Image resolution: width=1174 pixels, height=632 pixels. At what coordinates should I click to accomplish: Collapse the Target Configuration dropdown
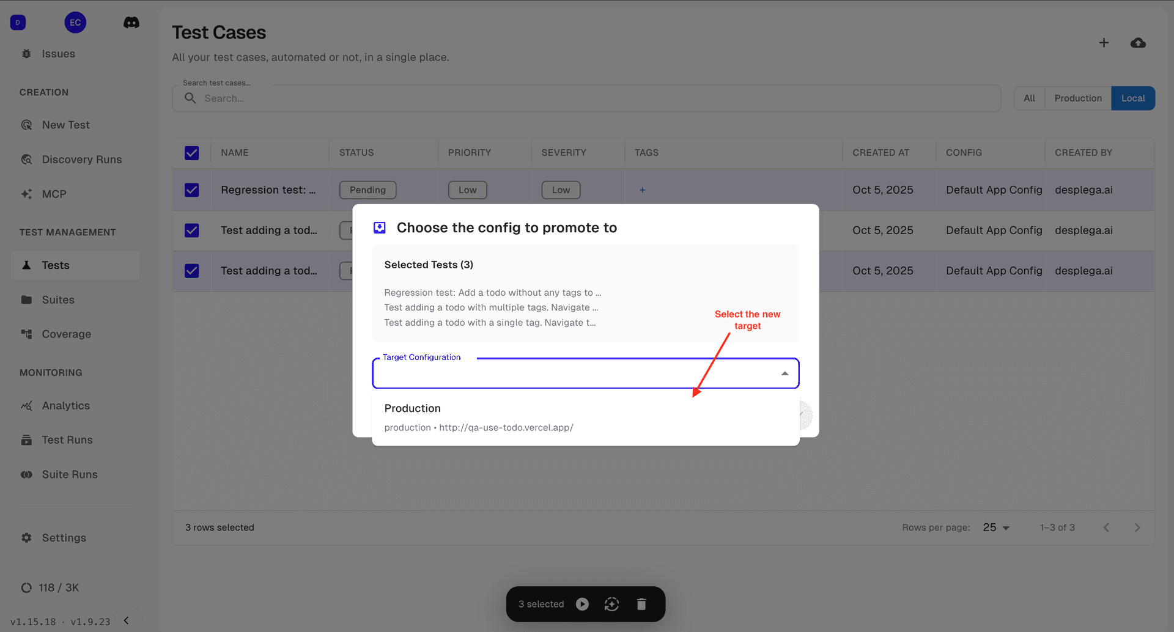(x=785, y=373)
